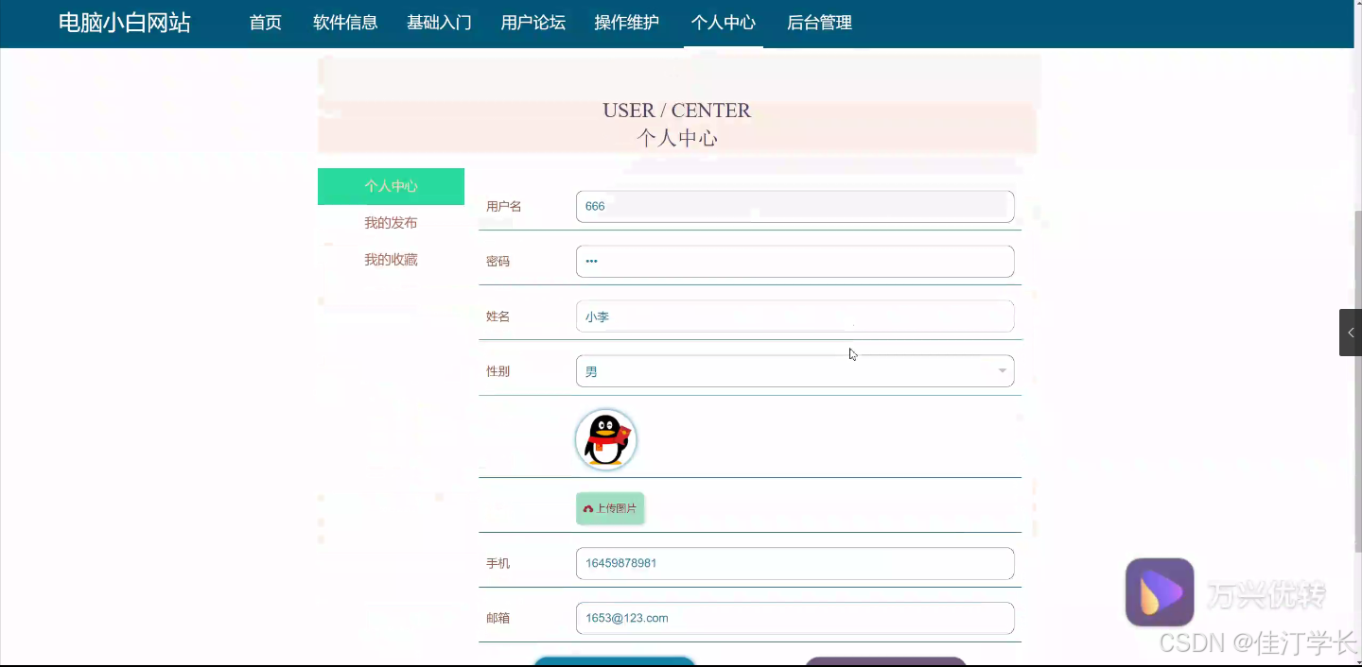Open the 首页 navigation item
This screenshot has width=1362, height=667.
click(x=266, y=23)
